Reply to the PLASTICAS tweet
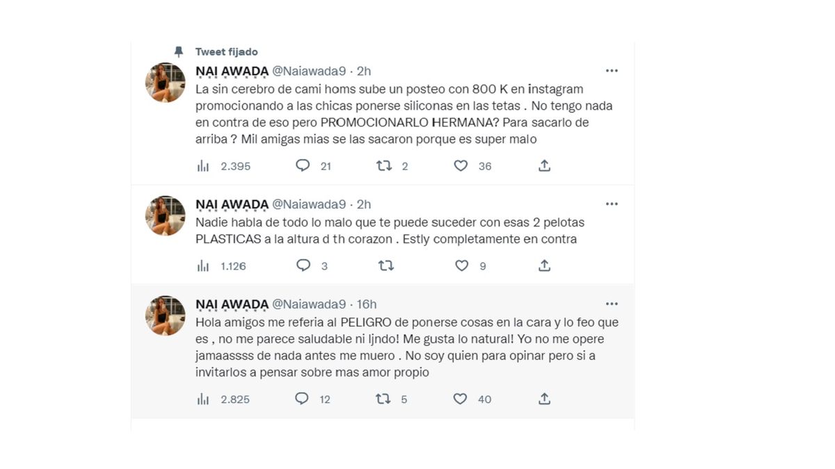Viewport: 835px width, 469px height. [x=303, y=265]
